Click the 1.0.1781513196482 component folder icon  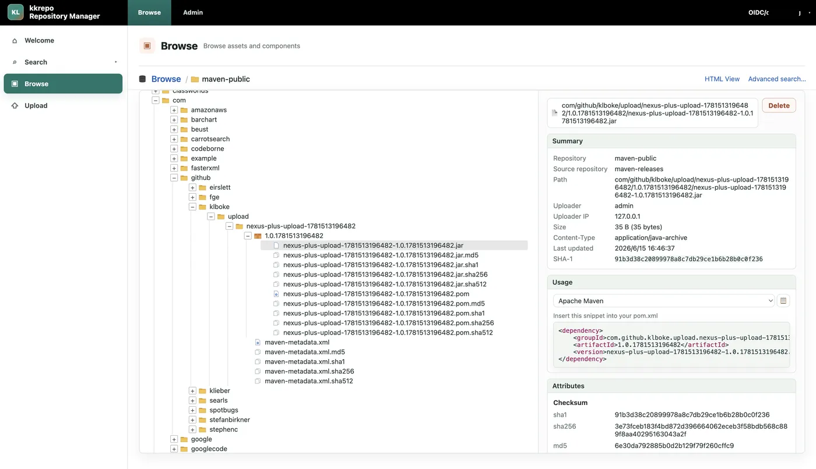click(258, 236)
